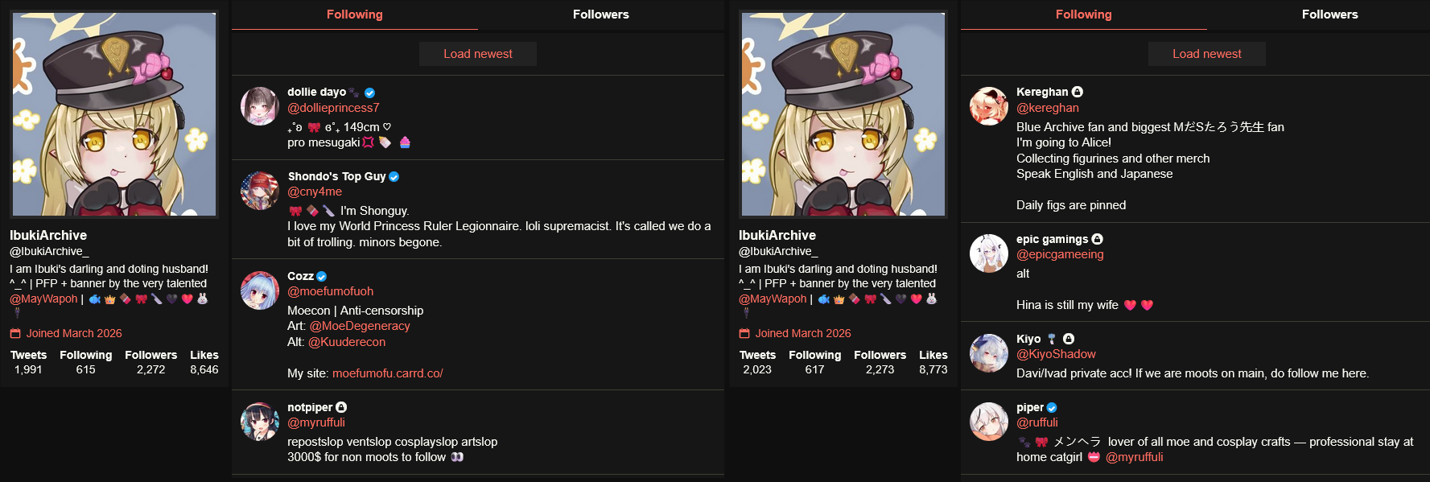Open the @dollieprincess7 handle link
The image size is (1430, 482).
333,108
